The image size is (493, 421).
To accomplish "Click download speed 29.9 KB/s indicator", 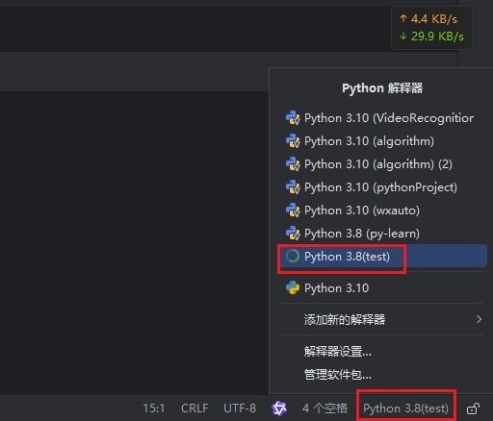I will tap(431, 37).
